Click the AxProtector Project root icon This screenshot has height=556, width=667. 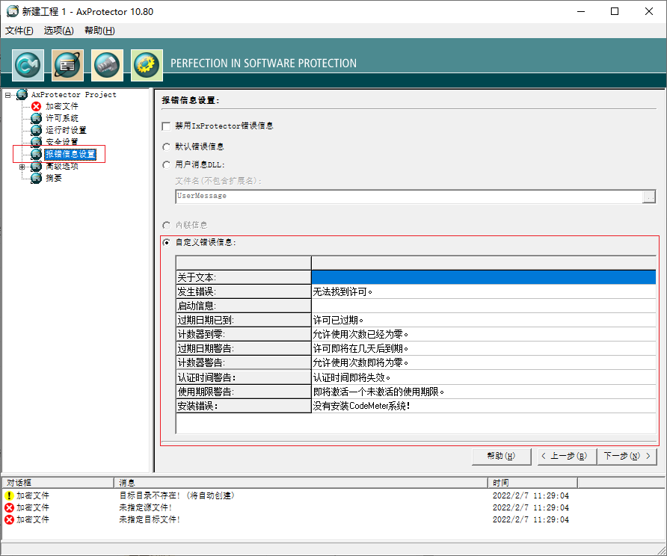pos(22,95)
